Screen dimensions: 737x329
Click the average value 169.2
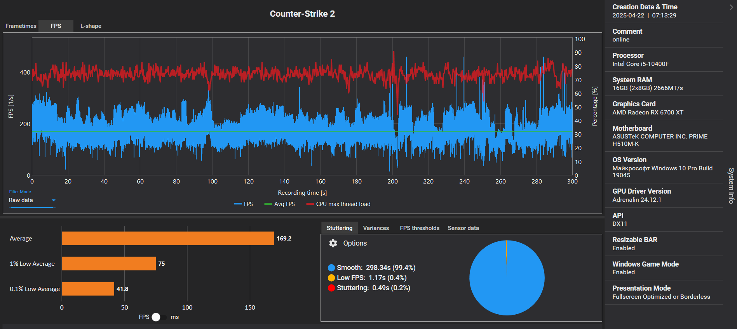[x=284, y=239]
